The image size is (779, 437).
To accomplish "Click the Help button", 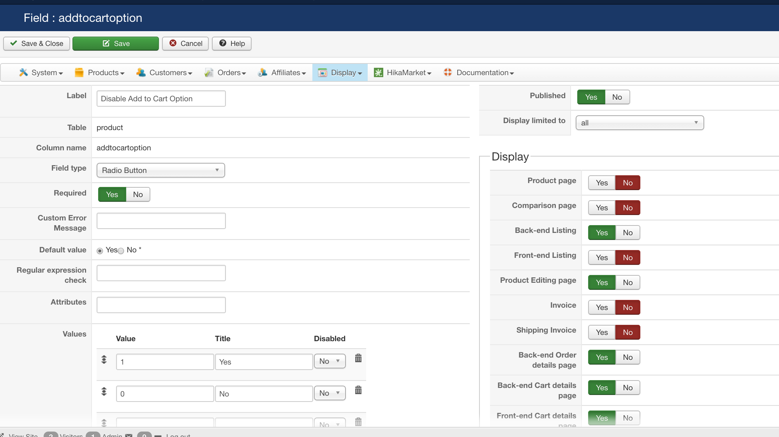I will pos(232,43).
